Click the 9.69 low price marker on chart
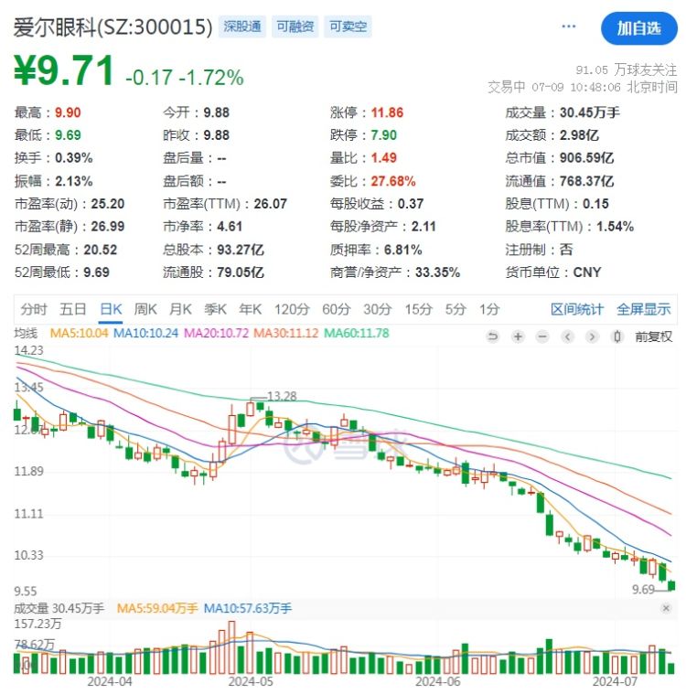This screenshot has width=686, height=694. pyautogui.click(x=644, y=590)
